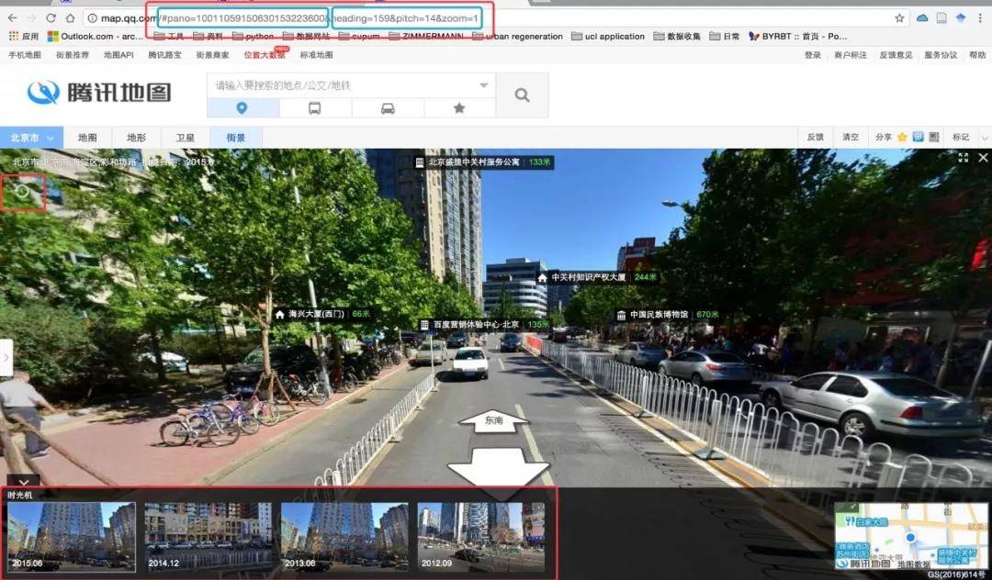Select the 2012.09 historical street view thumbnail
992x580 pixels.
(480, 537)
